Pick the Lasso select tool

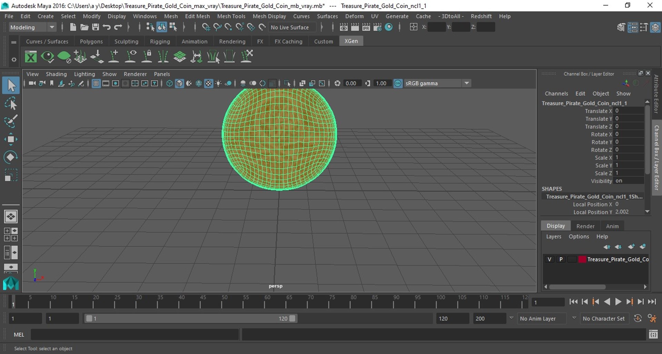(x=11, y=103)
